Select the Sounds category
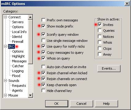The height and width of the screenshot is (110, 131). (14, 81)
